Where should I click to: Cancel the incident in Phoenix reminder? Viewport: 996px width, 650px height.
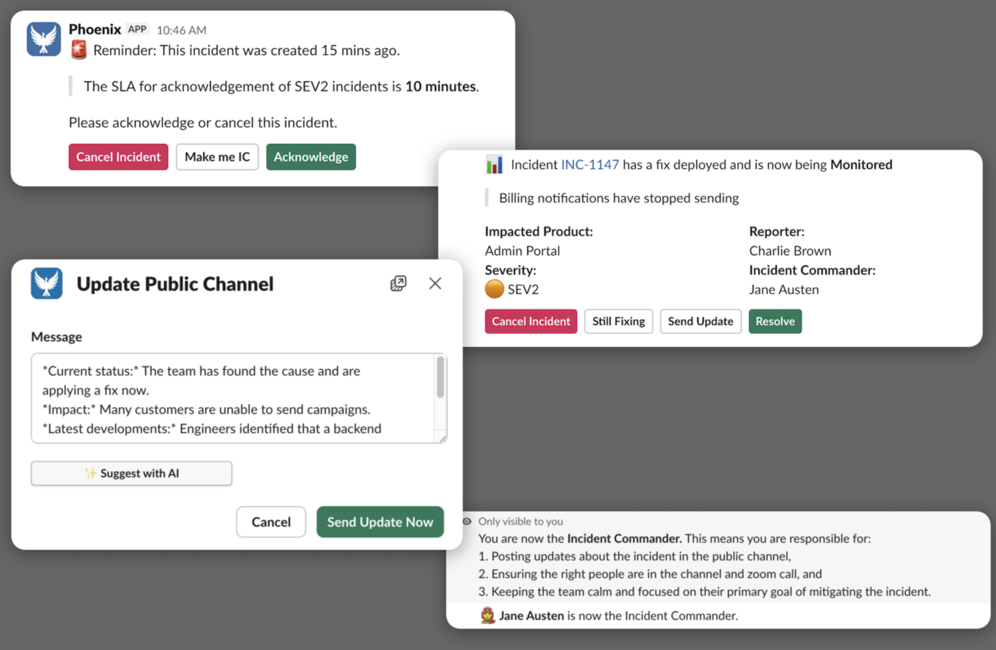pyautogui.click(x=118, y=157)
